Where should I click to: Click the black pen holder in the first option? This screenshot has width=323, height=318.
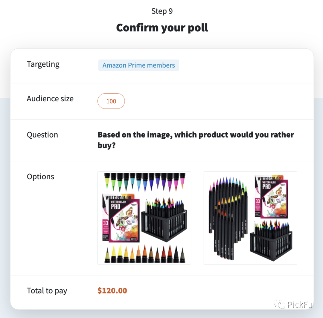[x=164, y=220]
